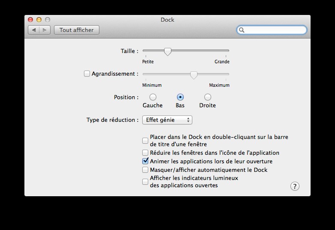Click the Dock window title

click(167, 20)
